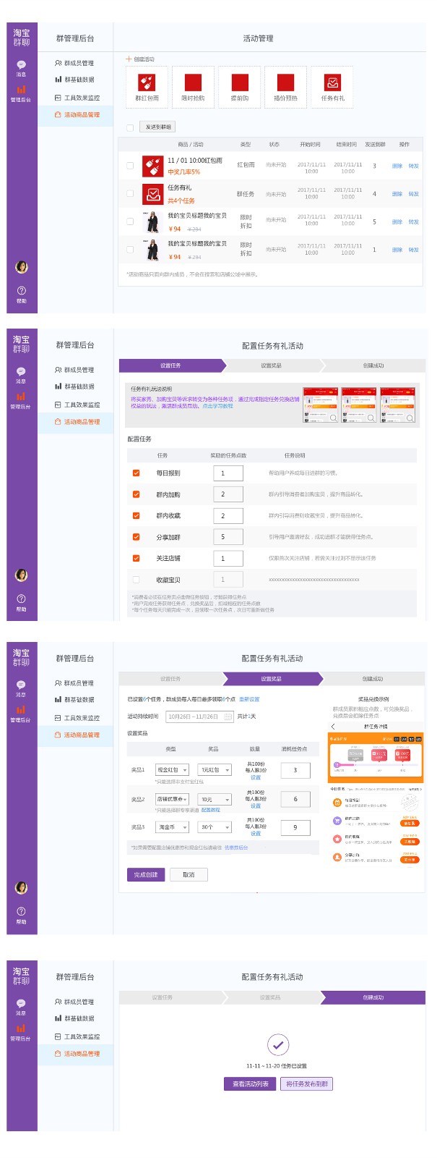Toggle select-all checkbox beside 发送到群组

point(130,127)
